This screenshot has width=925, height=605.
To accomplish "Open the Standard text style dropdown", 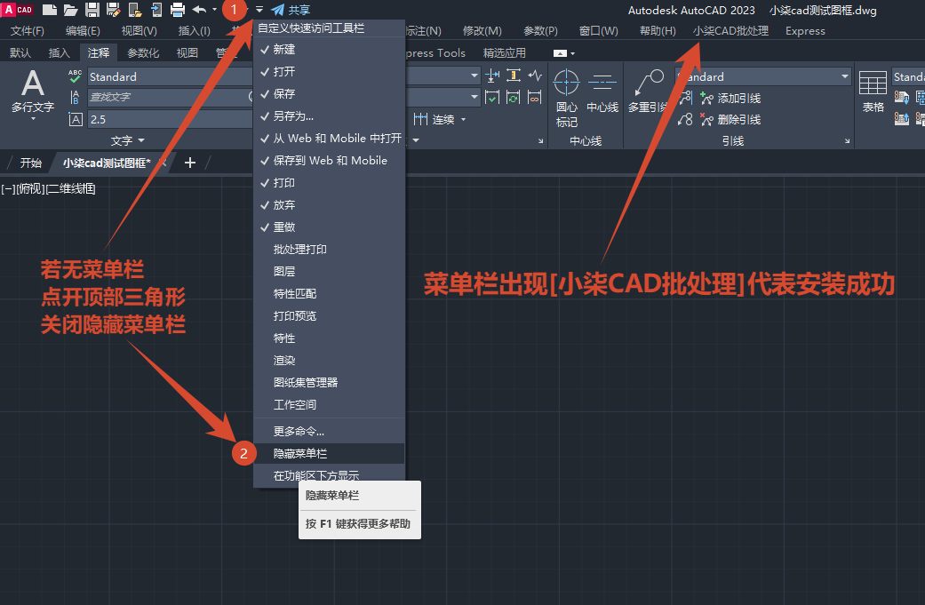I will tap(170, 76).
